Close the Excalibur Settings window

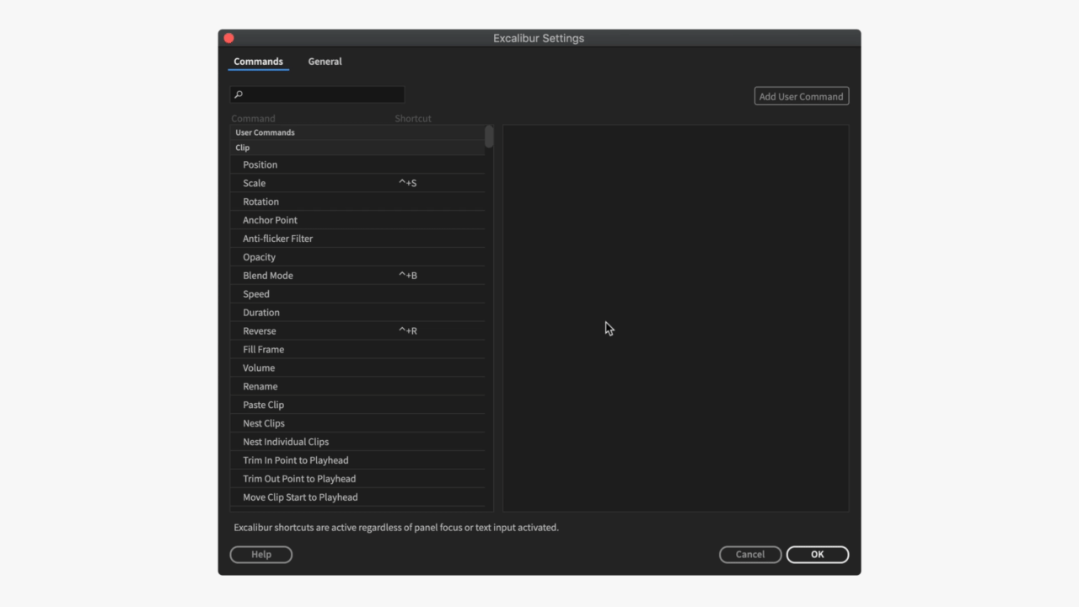(228, 38)
